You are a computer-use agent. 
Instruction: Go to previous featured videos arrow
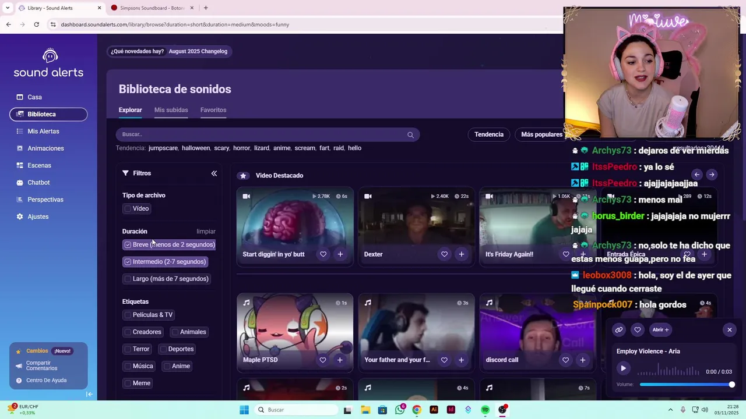697,175
